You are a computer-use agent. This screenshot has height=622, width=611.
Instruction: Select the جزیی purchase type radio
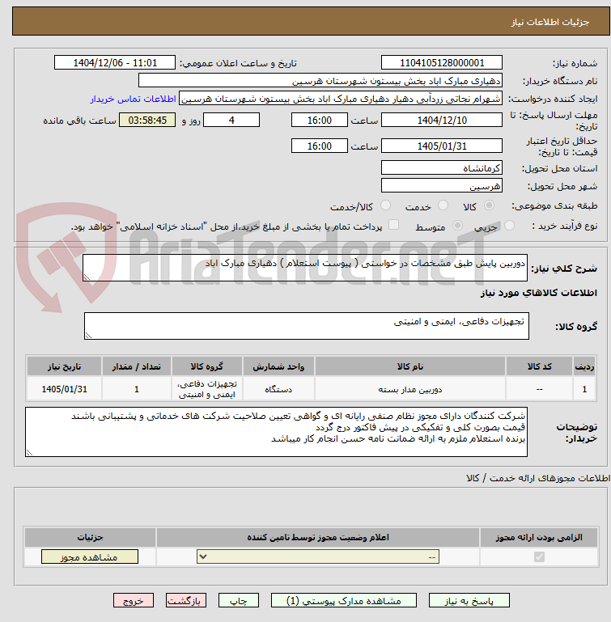tap(509, 226)
